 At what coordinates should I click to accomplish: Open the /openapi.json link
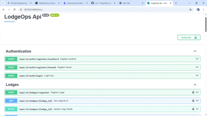pos(10,22)
